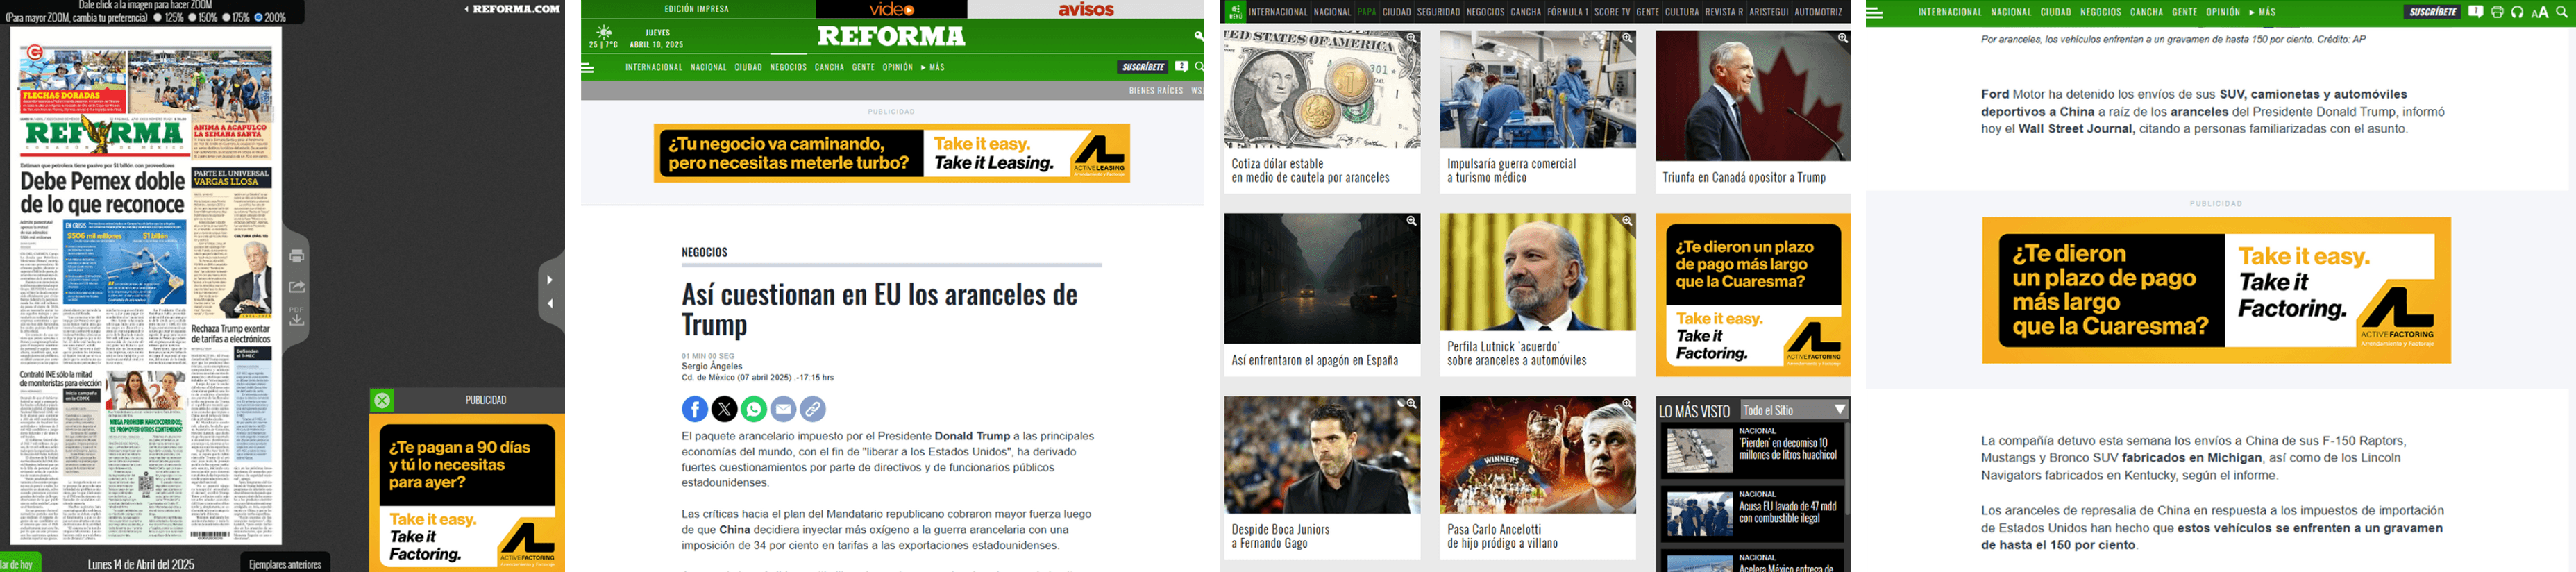This screenshot has width=2576, height=572.
Task: Open hamburger menu on Ford article page
Action: [x=1874, y=13]
